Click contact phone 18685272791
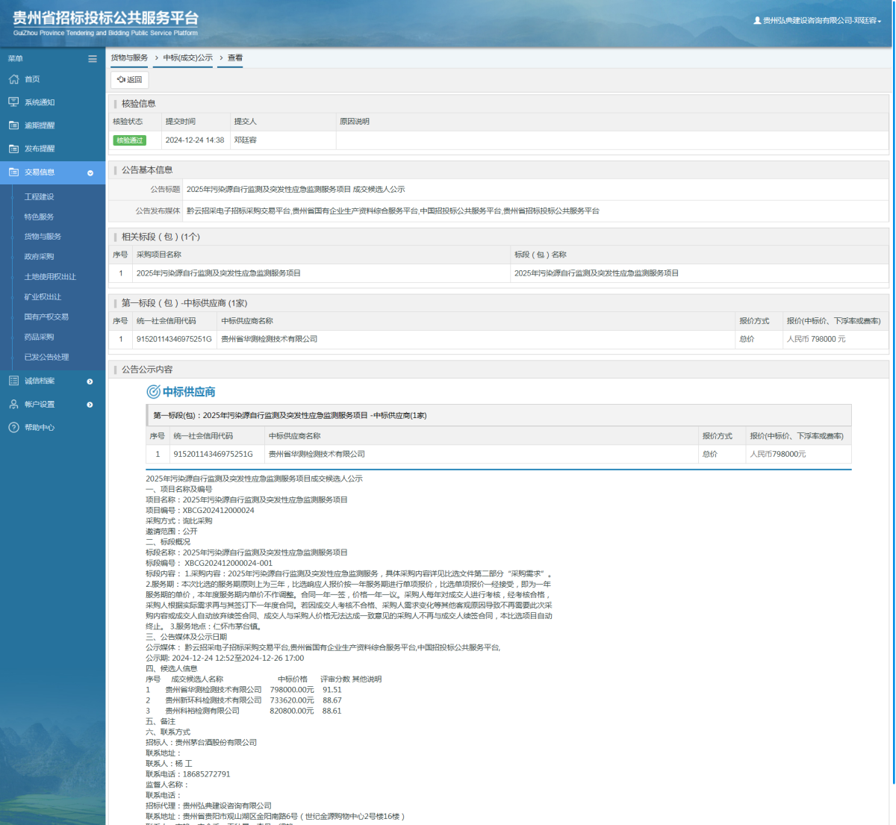The height and width of the screenshot is (825, 896). 207,774
